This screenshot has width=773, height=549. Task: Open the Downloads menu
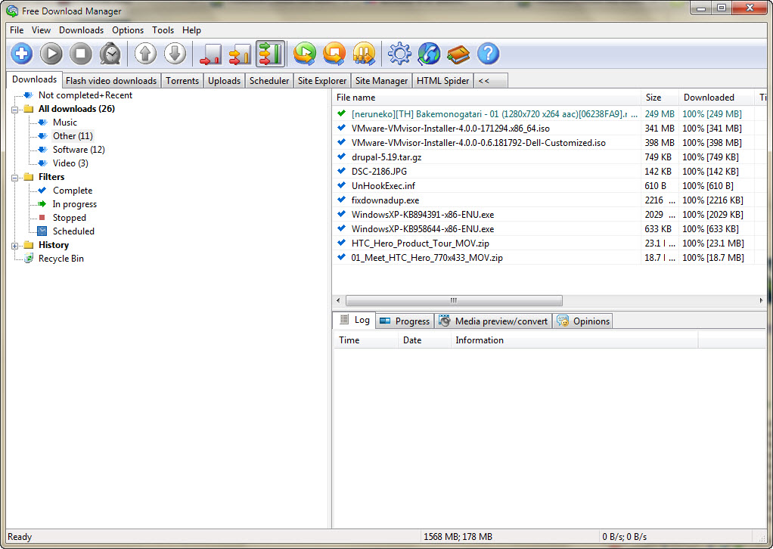[82, 30]
